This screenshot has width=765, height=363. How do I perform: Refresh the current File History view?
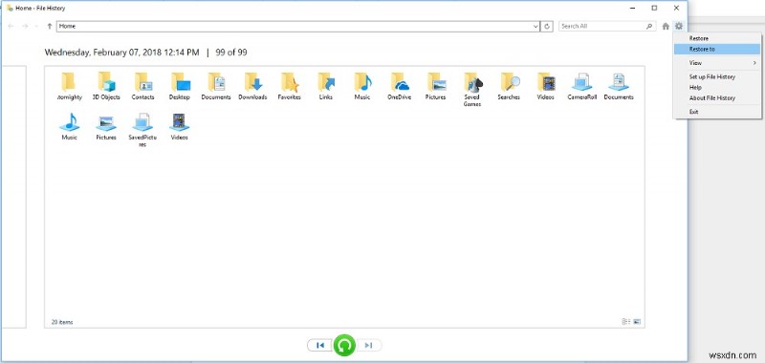[x=547, y=27]
